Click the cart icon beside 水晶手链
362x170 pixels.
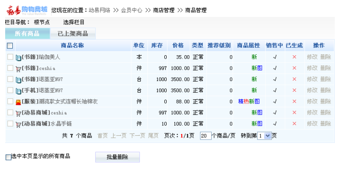(18, 125)
